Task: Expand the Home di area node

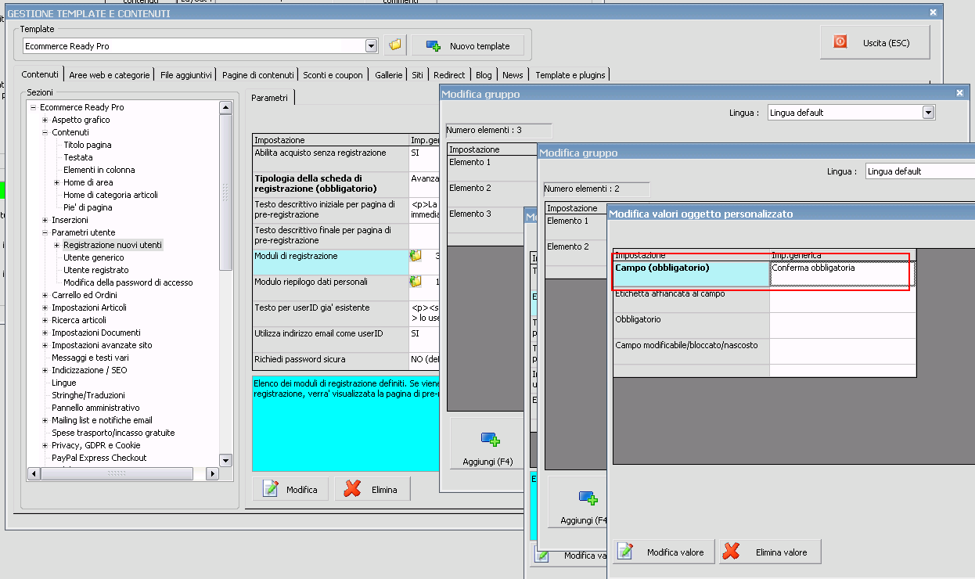Action: pos(57,182)
